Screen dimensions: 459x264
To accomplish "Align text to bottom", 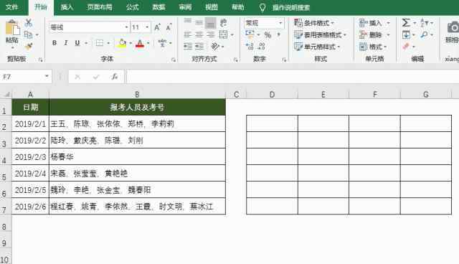I will (x=210, y=23).
